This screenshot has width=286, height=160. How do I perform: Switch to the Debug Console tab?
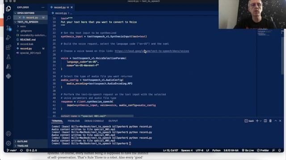pos(94,121)
